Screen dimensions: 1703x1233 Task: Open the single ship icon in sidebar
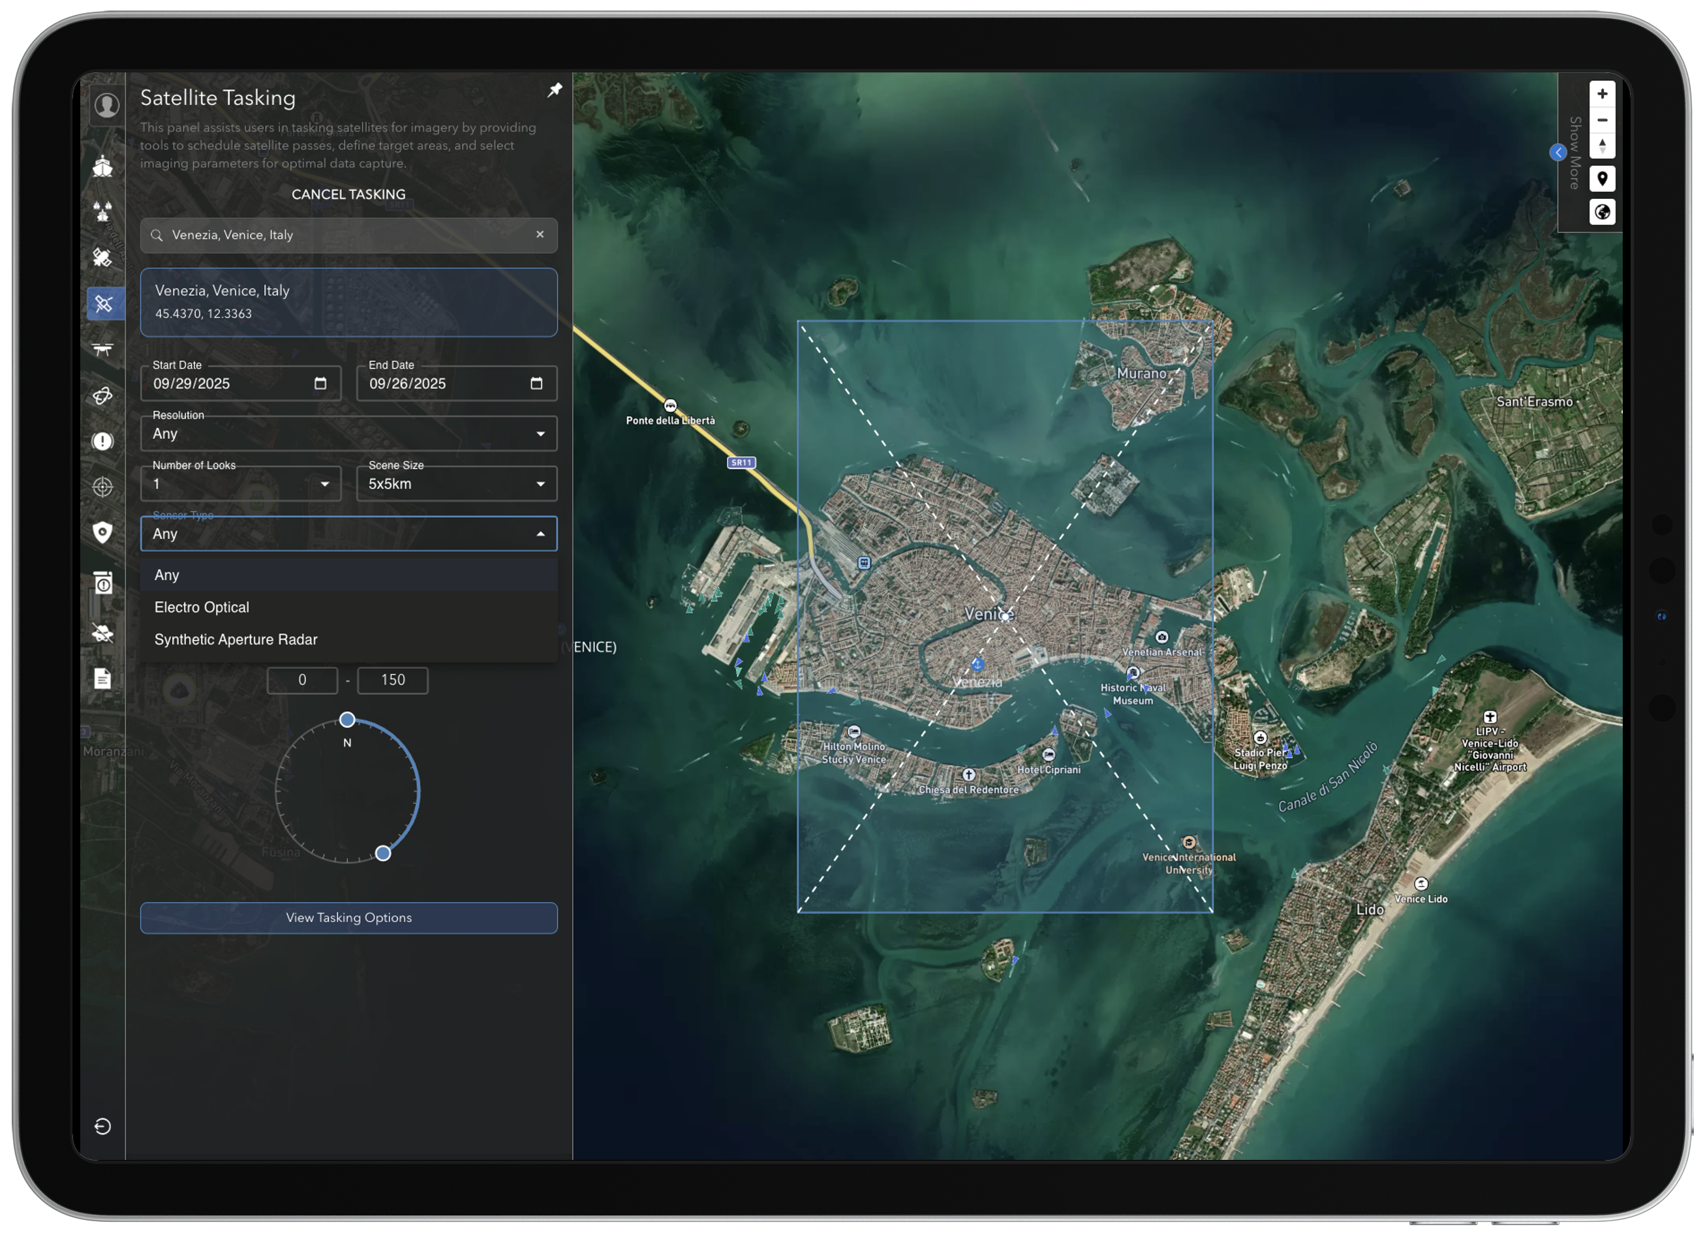[x=103, y=166]
